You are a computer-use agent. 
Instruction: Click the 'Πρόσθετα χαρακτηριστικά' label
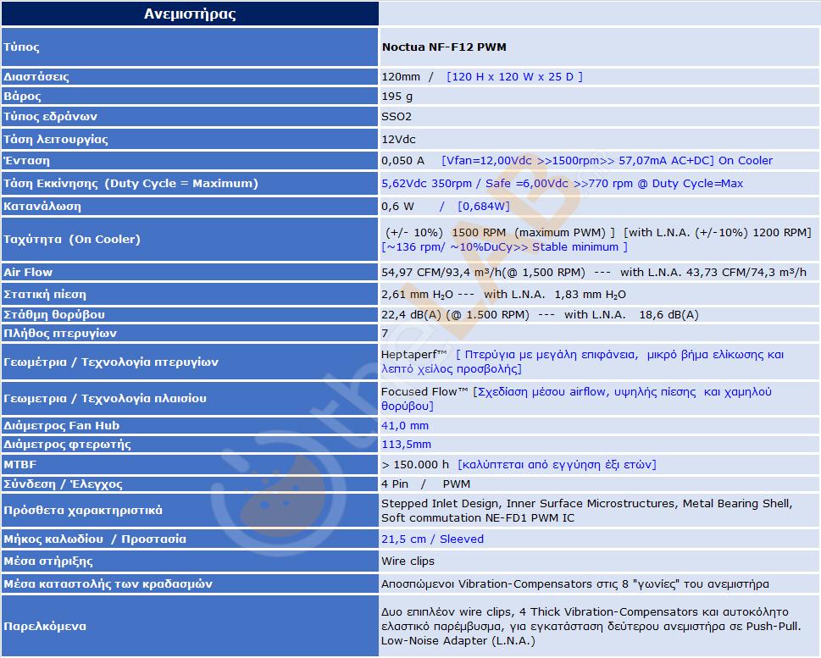(83, 511)
